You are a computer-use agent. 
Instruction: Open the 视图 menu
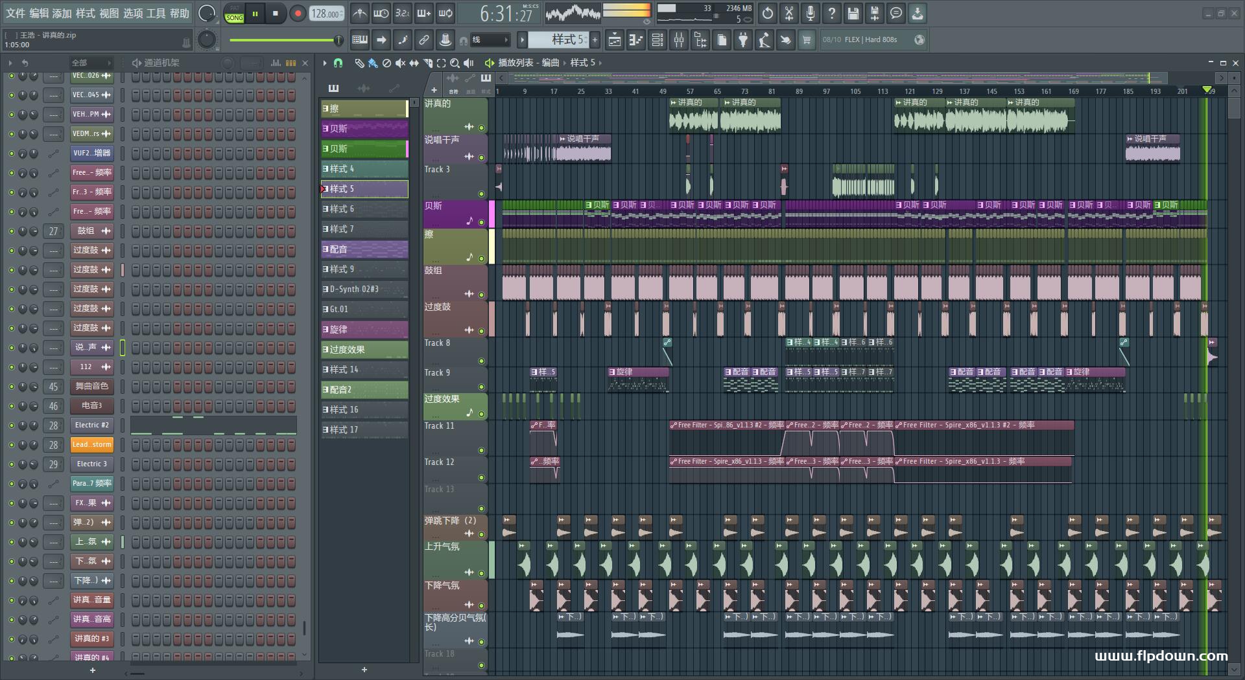(x=109, y=14)
